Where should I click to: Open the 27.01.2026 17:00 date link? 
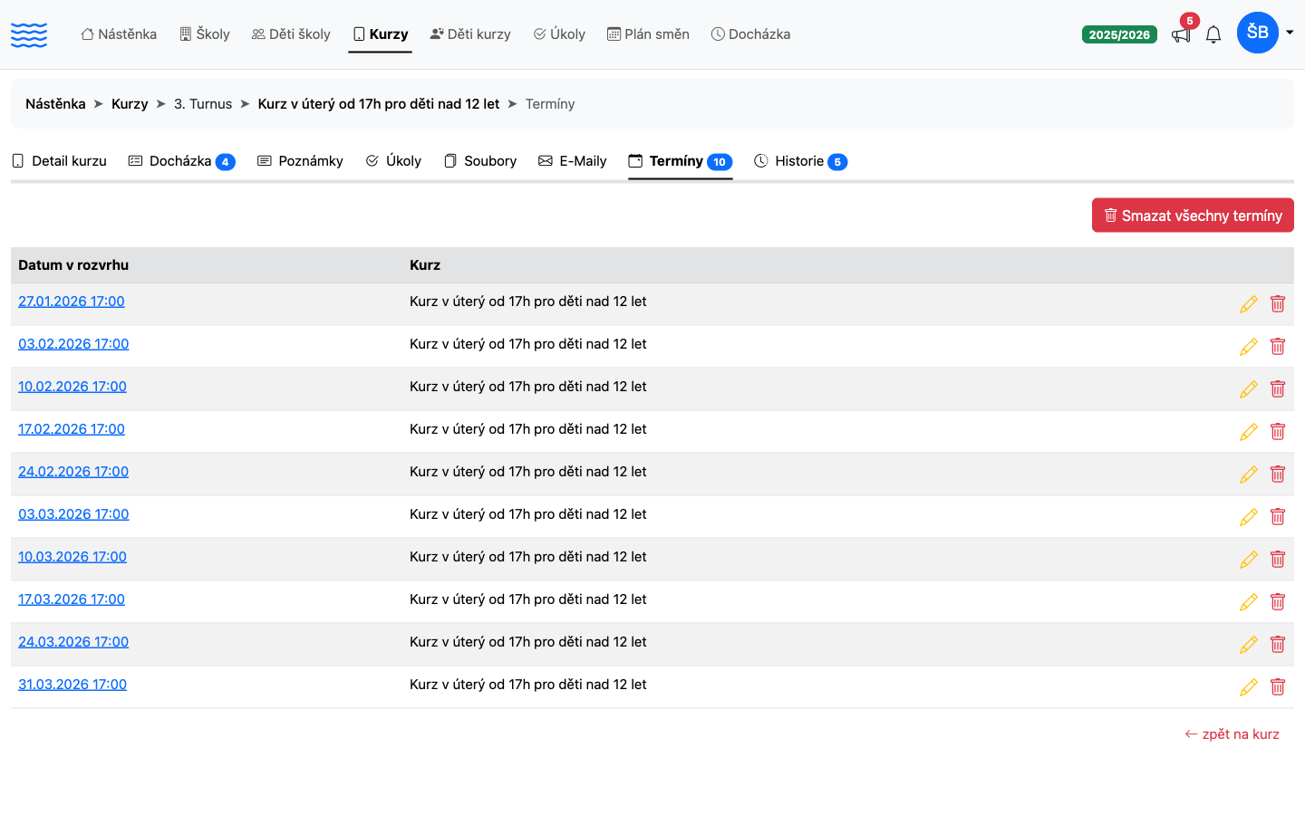(72, 302)
